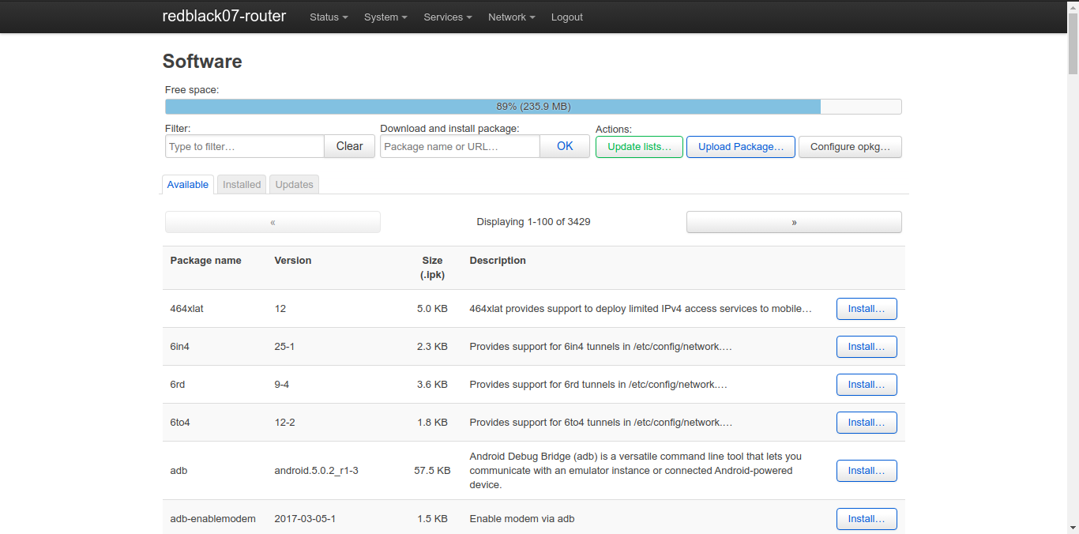Select the Available tab
The height and width of the screenshot is (534, 1079).
click(188, 185)
